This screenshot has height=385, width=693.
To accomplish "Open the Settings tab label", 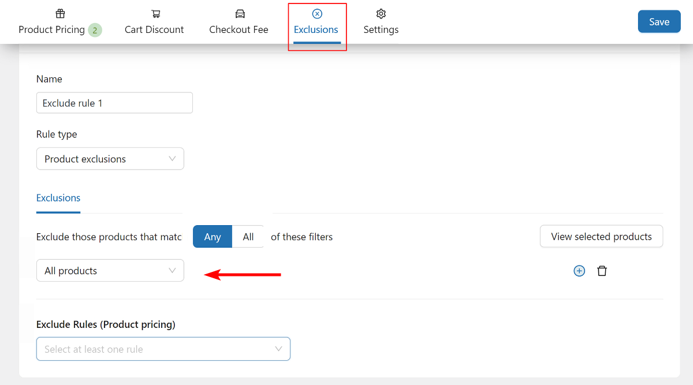I will click(381, 29).
